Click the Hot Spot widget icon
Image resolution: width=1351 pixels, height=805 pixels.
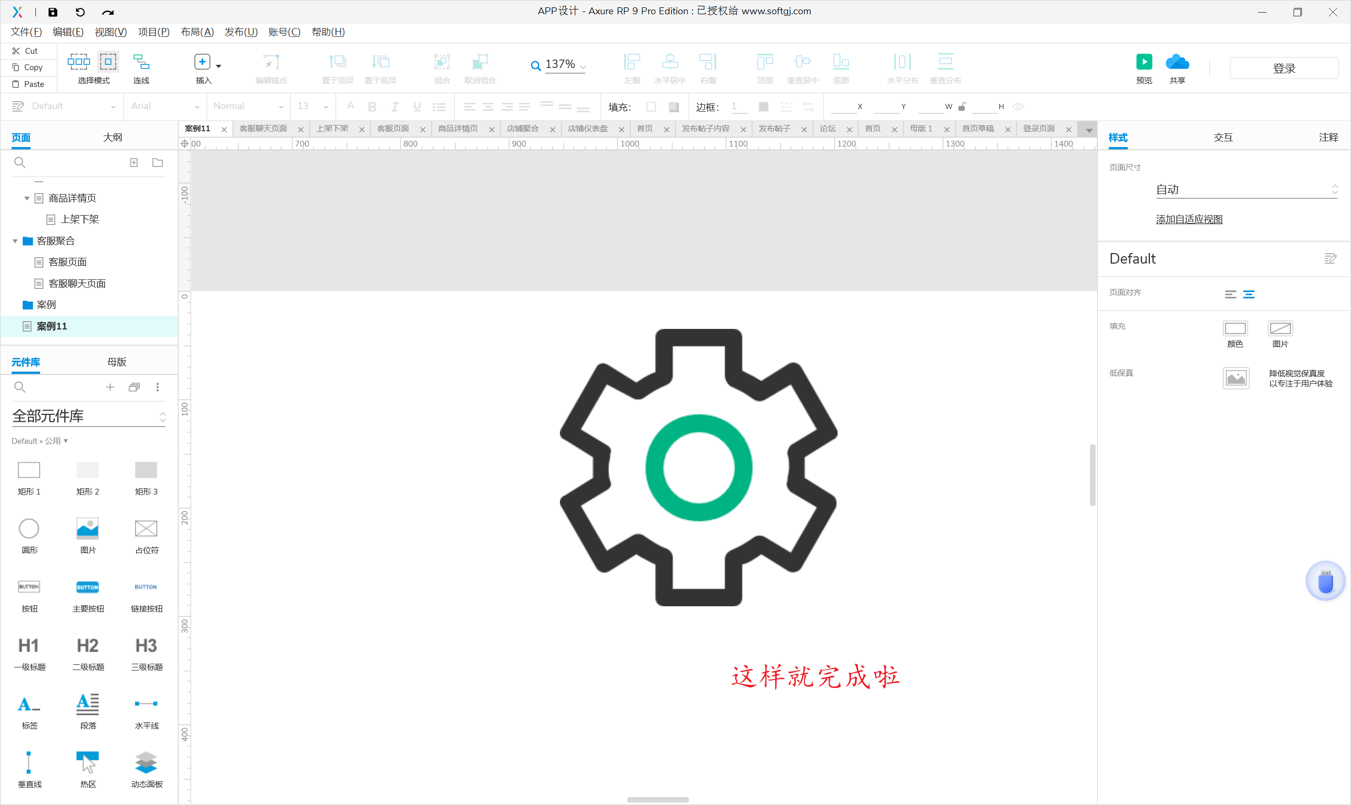[88, 762]
